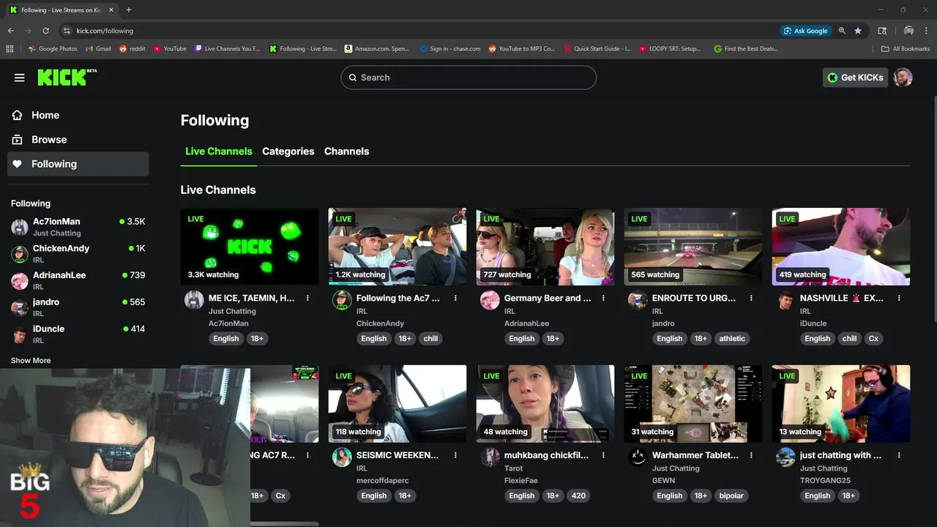
Task: Open the 419 watching stream thumbnail
Action: 841,247
